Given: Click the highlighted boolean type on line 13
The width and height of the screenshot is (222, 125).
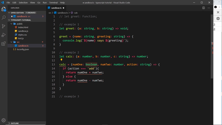Looking at the screenshot, I should 91,65.
